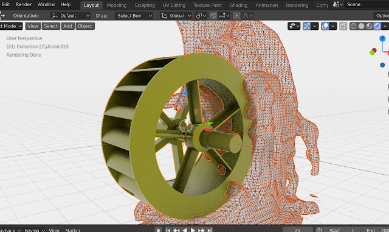Image resolution: width=389 pixels, height=232 pixels.
Task: Switch to the Texture Paint workspace tab
Action: pos(208,5)
